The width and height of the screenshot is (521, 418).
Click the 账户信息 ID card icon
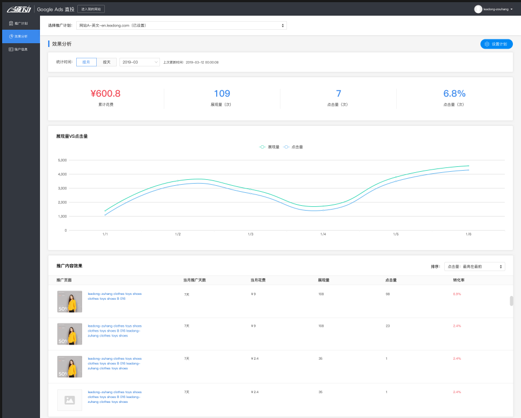(11, 49)
